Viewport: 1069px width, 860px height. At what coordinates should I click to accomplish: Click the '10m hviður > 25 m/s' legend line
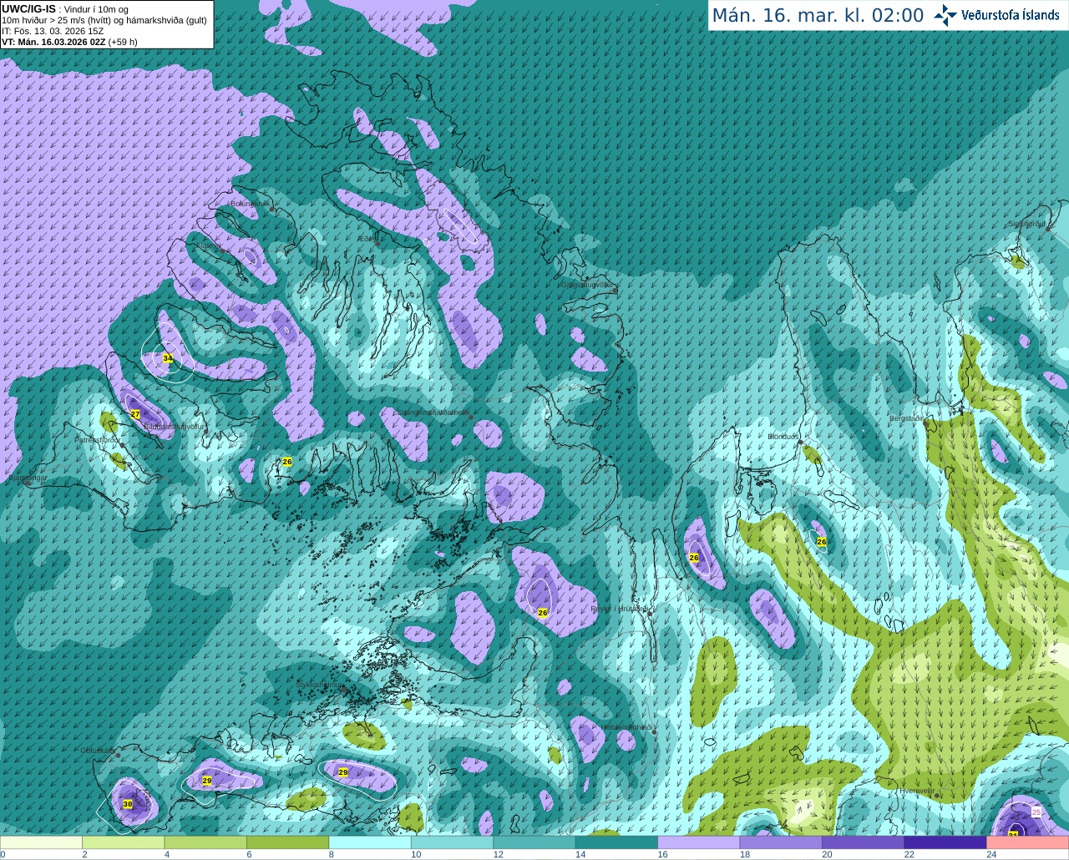[104, 20]
